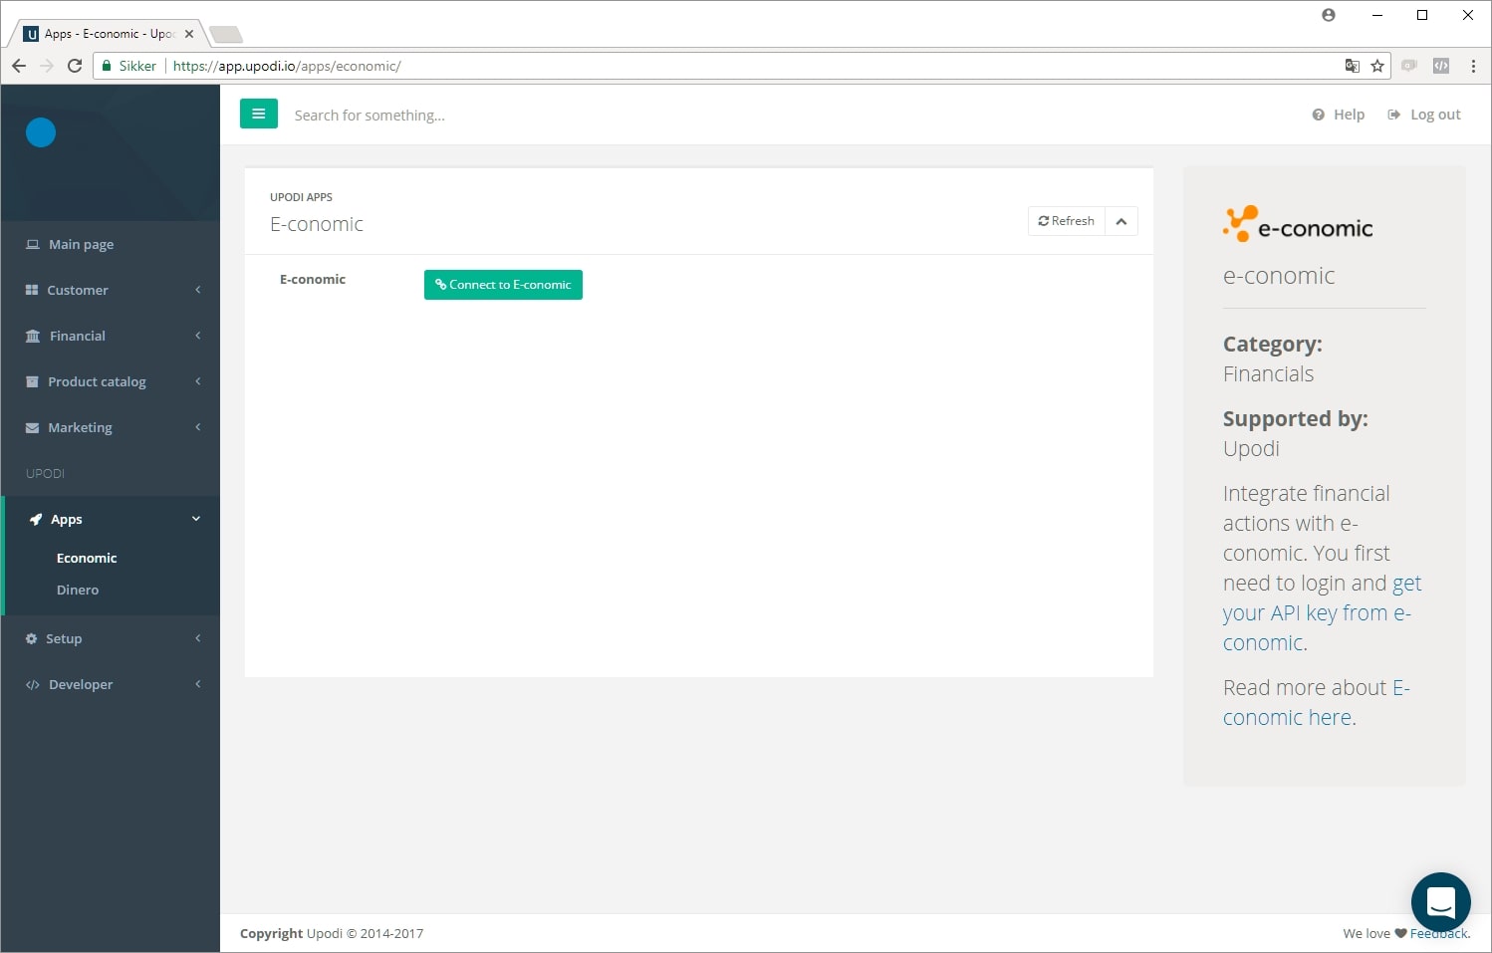The height and width of the screenshot is (953, 1492).
Task: Click the Refresh button
Action: [1067, 221]
